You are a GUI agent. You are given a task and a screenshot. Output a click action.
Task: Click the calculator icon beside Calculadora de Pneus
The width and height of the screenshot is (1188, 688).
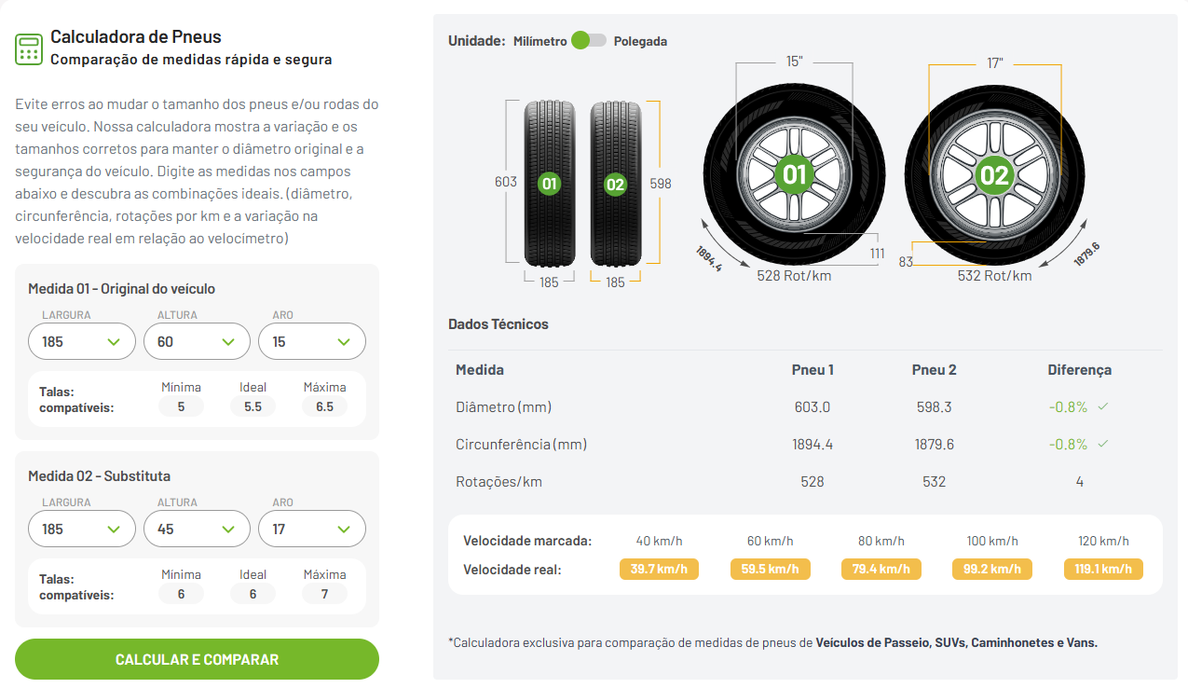(x=29, y=48)
